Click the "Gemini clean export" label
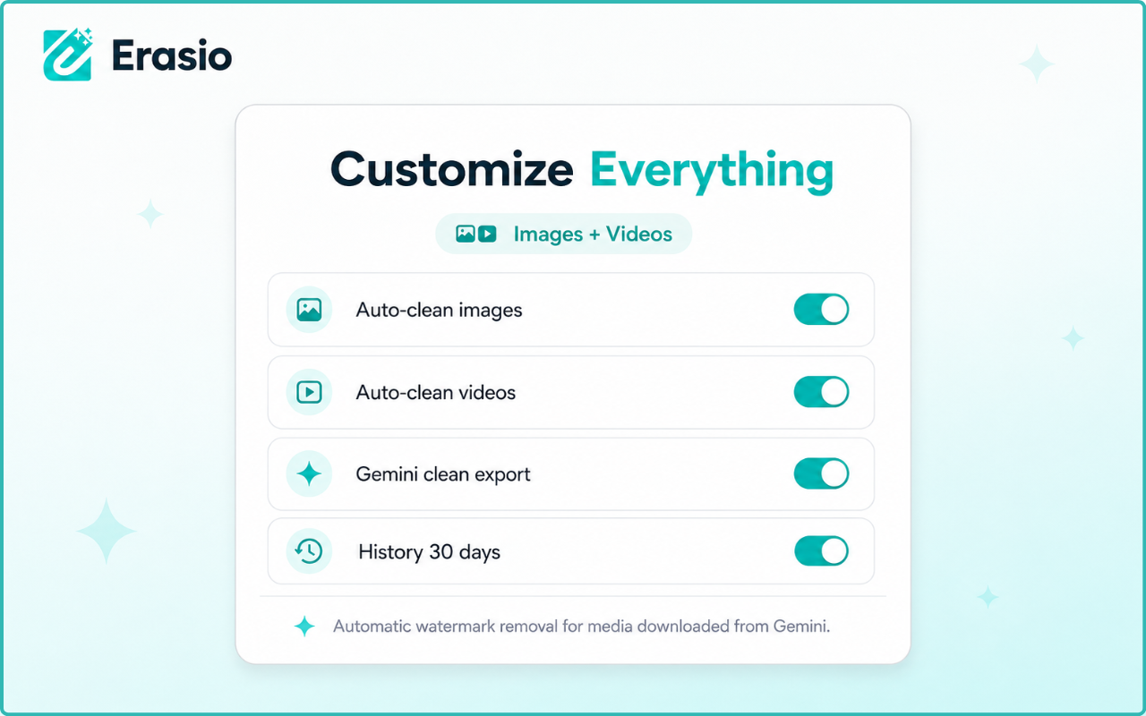Screen dimensions: 1146x716 pyautogui.click(x=443, y=473)
